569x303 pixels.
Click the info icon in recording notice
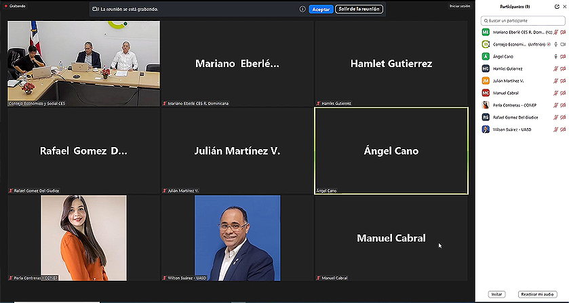click(302, 9)
